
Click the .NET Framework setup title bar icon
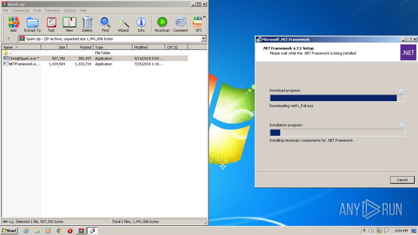259,39
